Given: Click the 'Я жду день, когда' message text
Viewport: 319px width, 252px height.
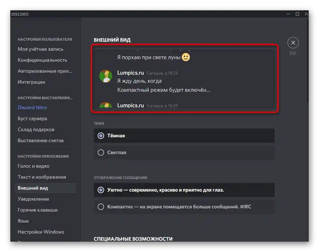Looking at the screenshot, I should 139,81.
